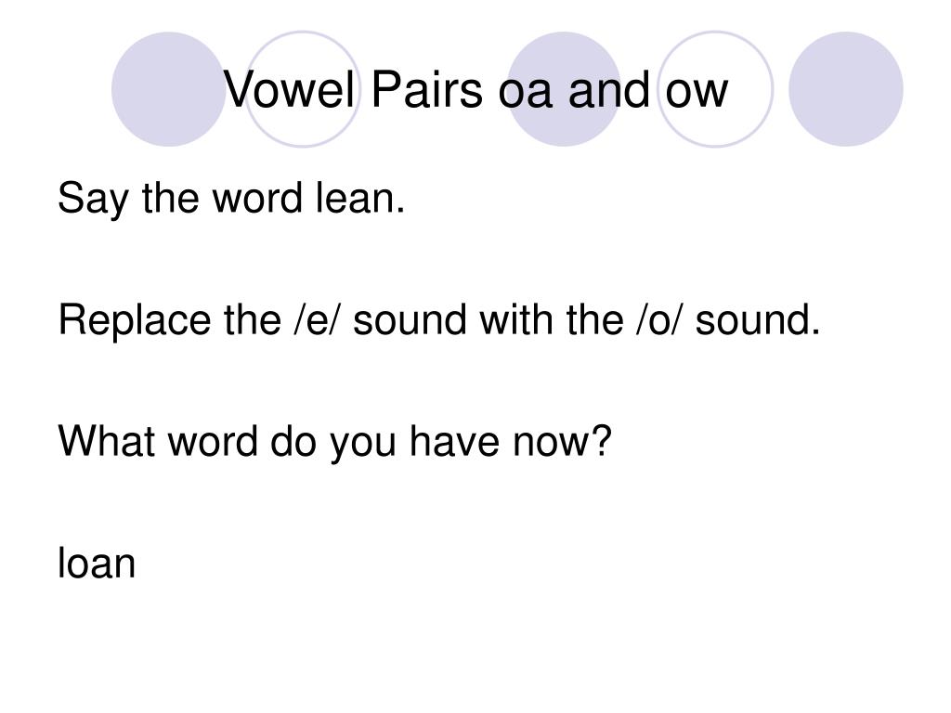
Task: Click the letters ow in the title
Action: 697,92
